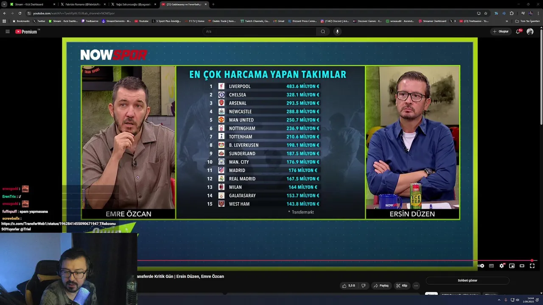Open the Twitter bookmark
This screenshot has height=305, width=543.
(39, 21)
